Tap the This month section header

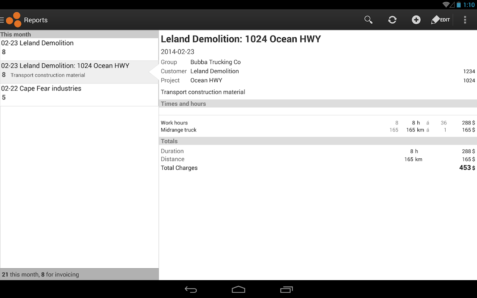pos(79,34)
